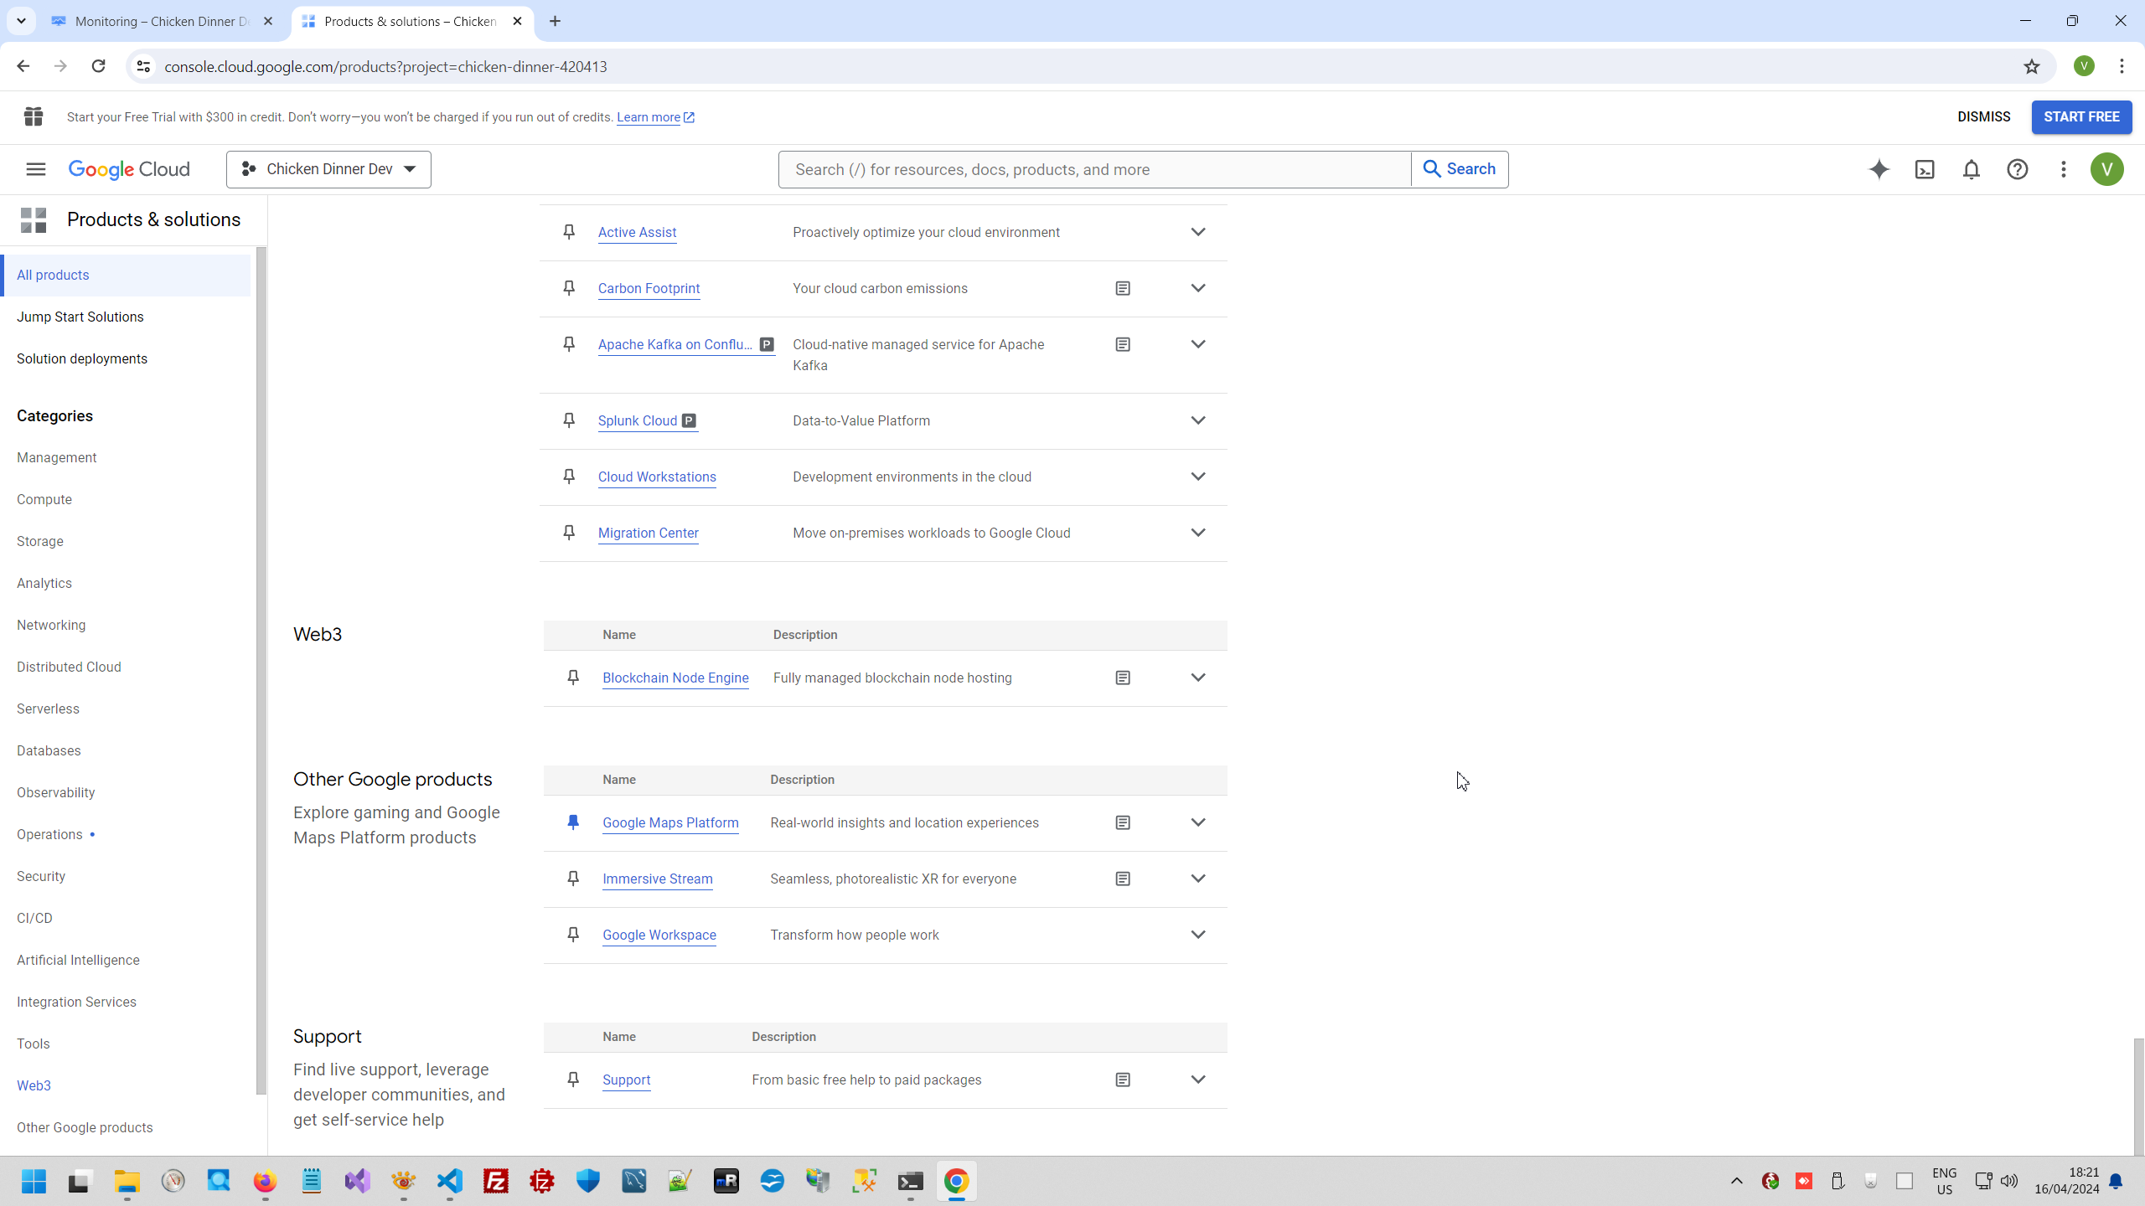The height and width of the screenshot is (1206, 2145).
Task: Select Jump Start Solutions in sidebar
Action: pos(80,317)
